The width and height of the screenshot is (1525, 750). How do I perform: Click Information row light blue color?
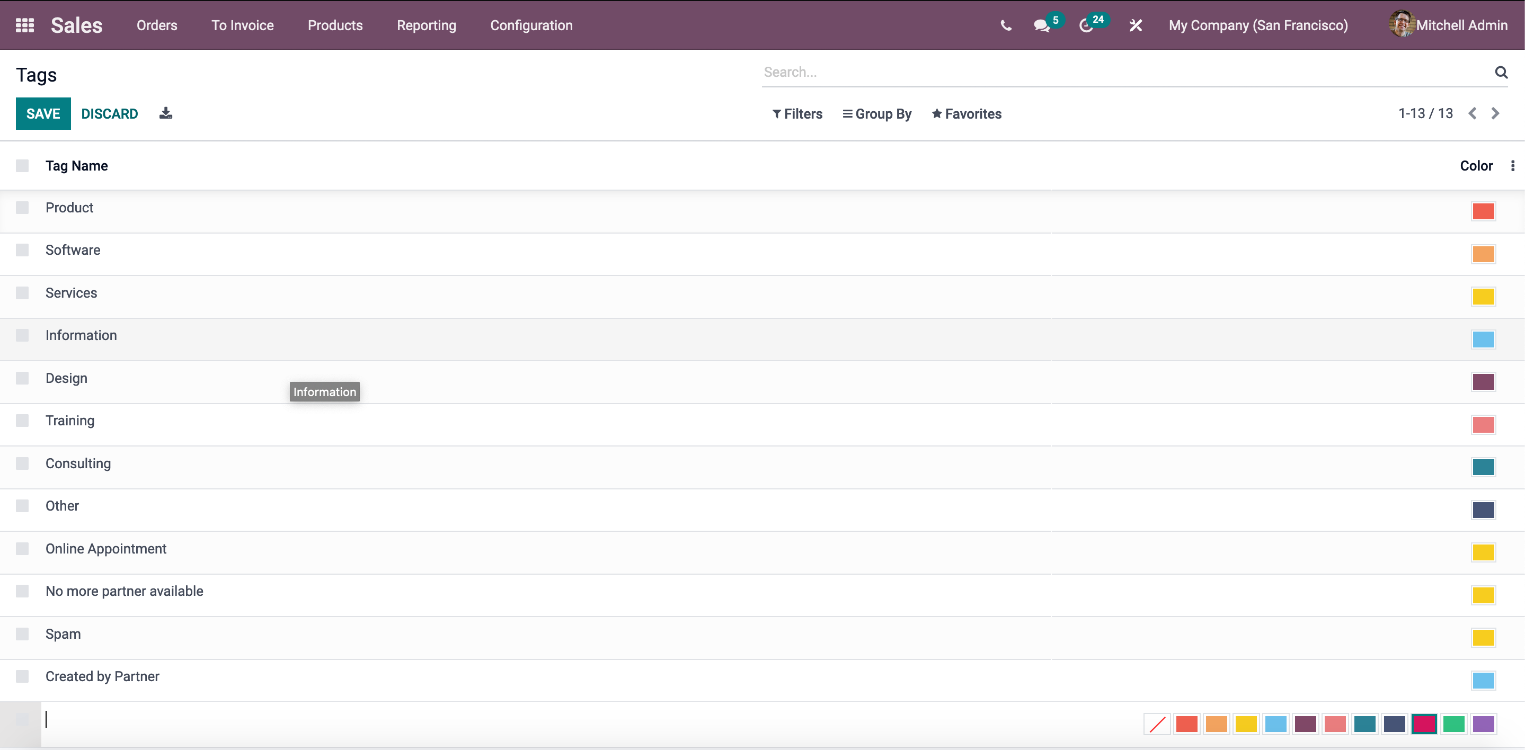[1483, 339]
